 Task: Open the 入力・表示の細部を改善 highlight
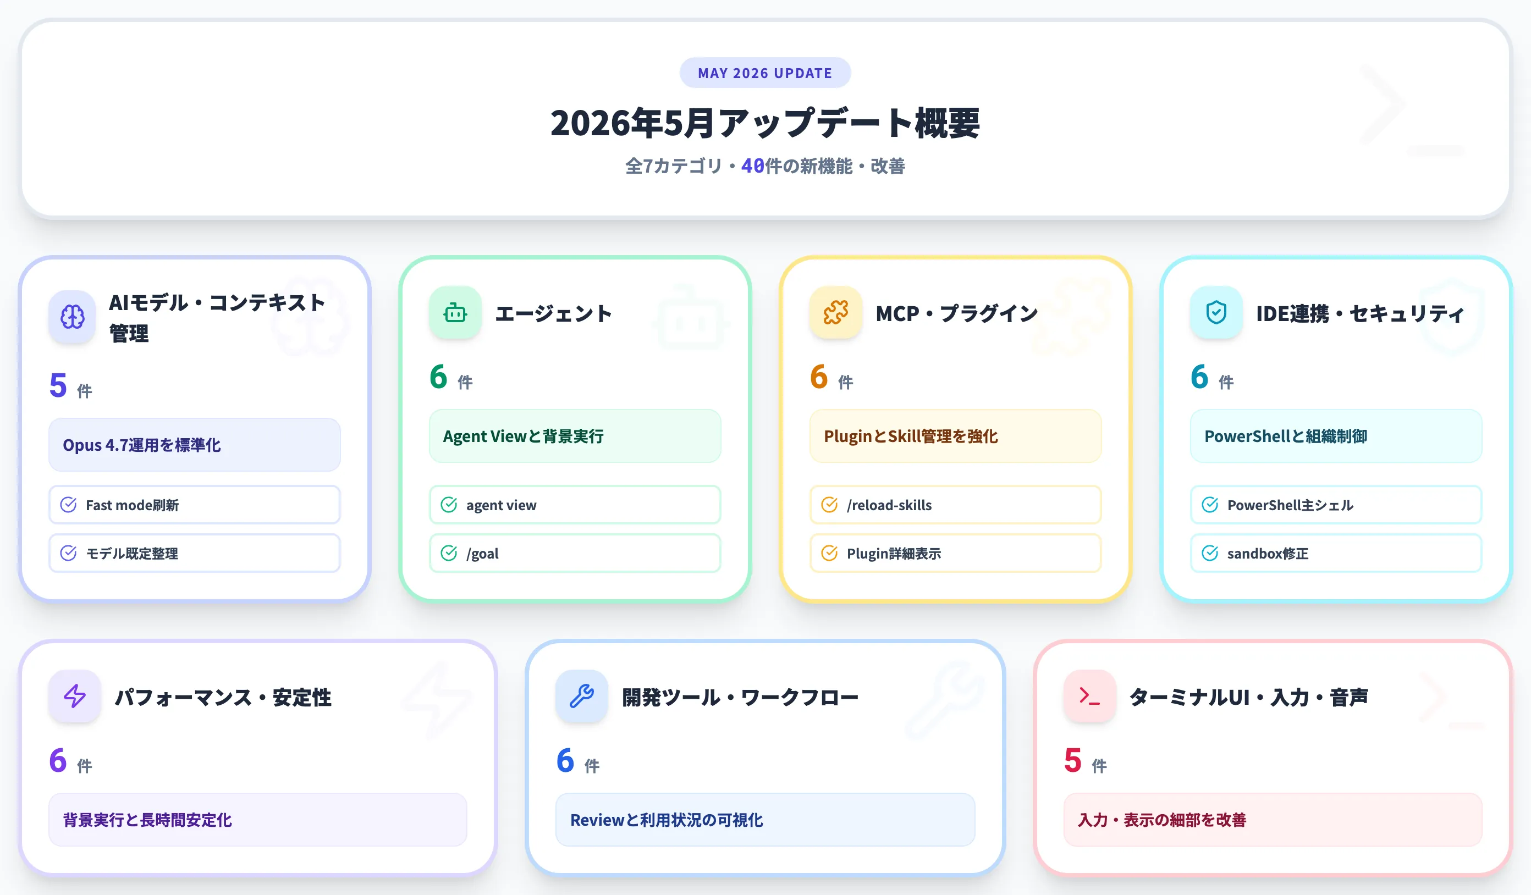pyautogui.click(x=1273, y=820)
